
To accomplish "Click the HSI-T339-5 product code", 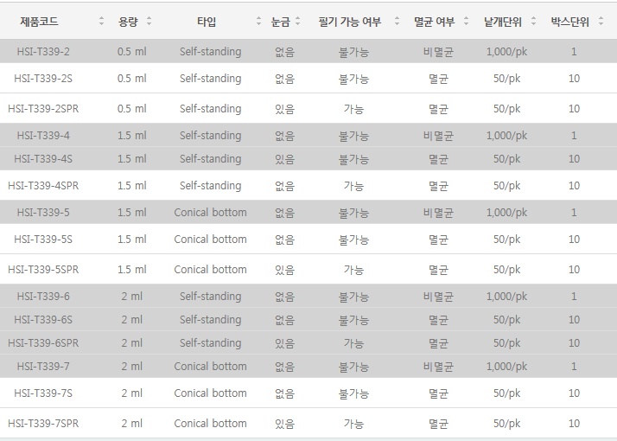I will pos(43,213).
